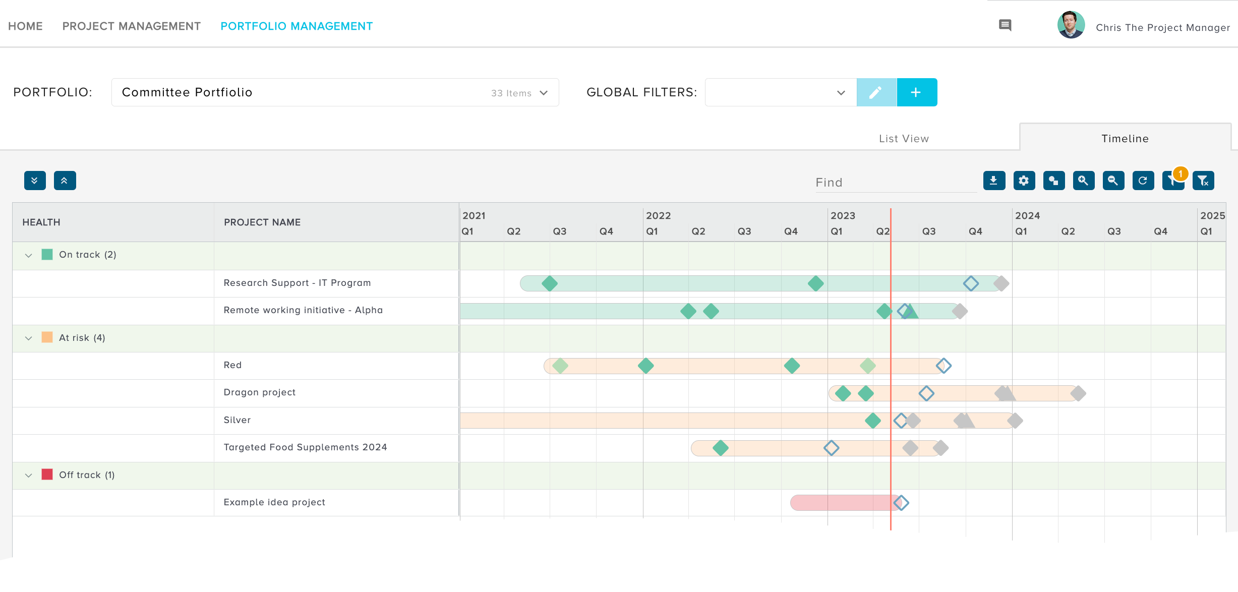Click the export/download timeline icon
This screenshot has height=592, width=1238.
993,181
